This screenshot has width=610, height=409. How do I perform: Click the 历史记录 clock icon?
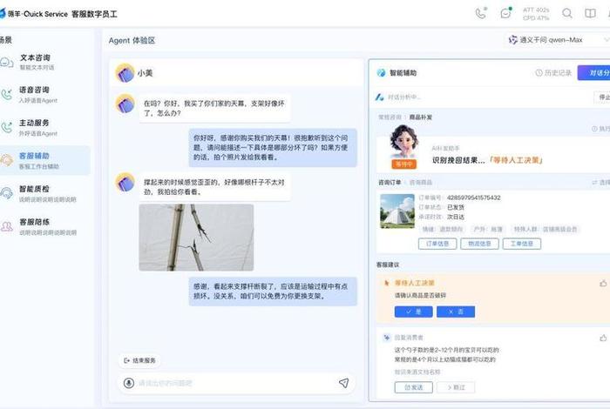pos(539,72)
